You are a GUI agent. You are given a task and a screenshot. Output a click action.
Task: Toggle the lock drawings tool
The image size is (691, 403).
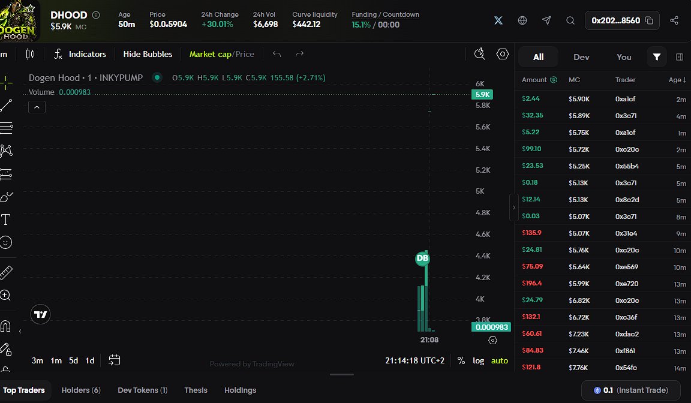point(6,349)
